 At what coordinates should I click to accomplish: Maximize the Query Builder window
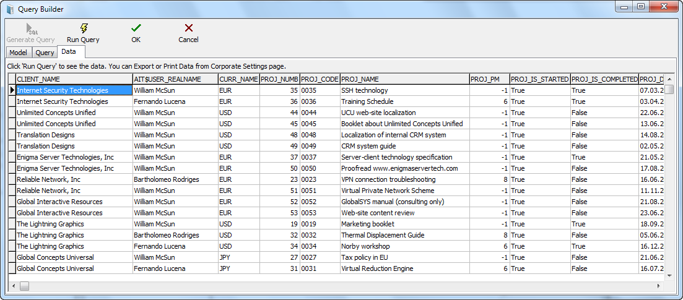[640, 7]
